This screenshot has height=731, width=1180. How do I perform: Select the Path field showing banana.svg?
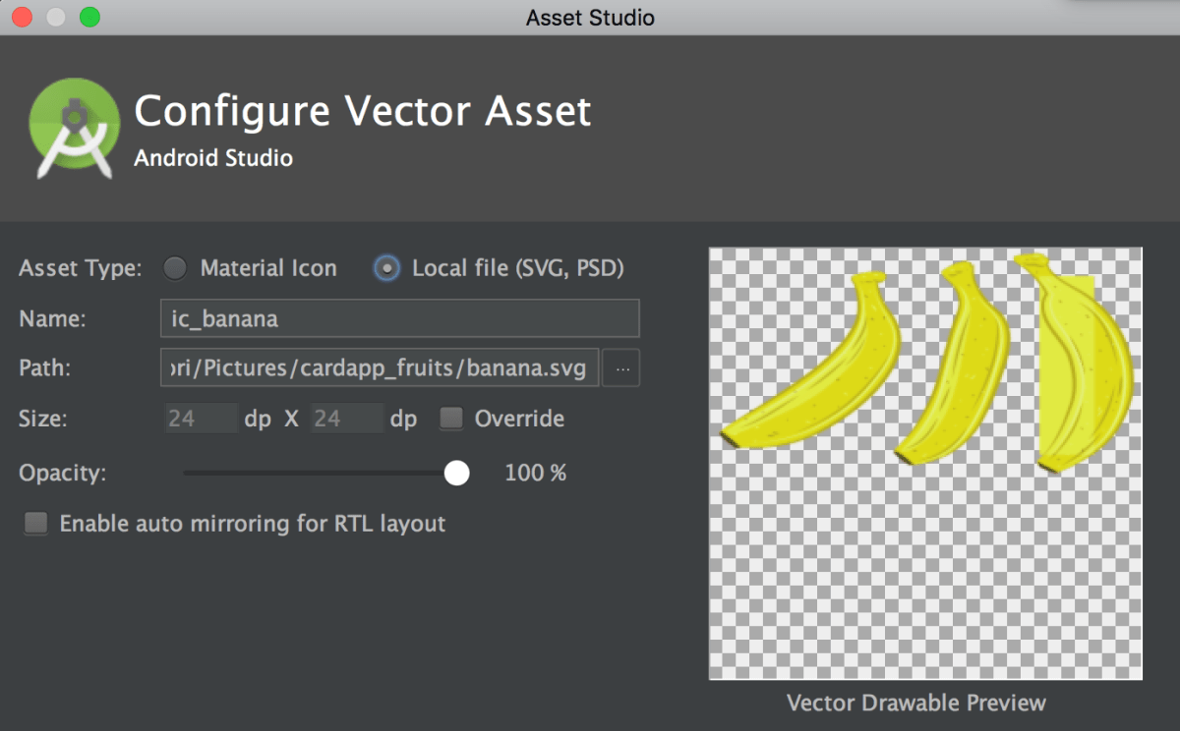(379, 367)
